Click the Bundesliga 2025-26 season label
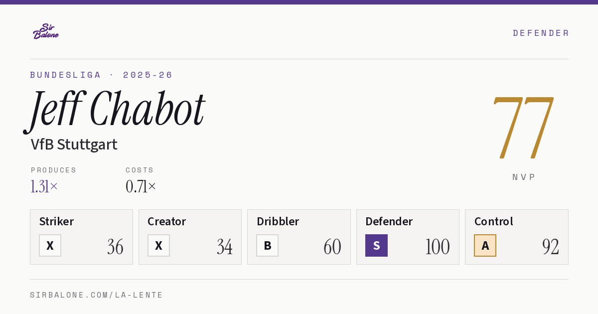 (x=101, y=75)
